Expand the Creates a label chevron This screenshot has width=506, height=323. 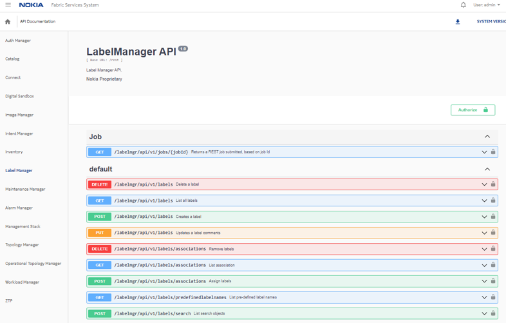tap(484, 217)
